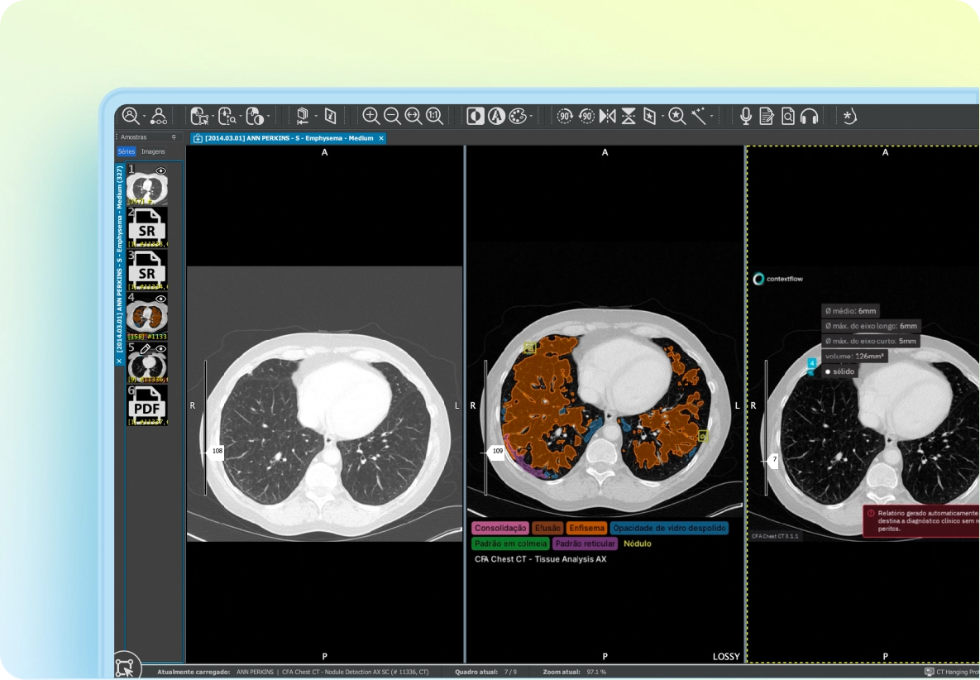Toggle eye icon on series 5 thumbnail
Screen dimensions: 980x680
click(161, 349)
